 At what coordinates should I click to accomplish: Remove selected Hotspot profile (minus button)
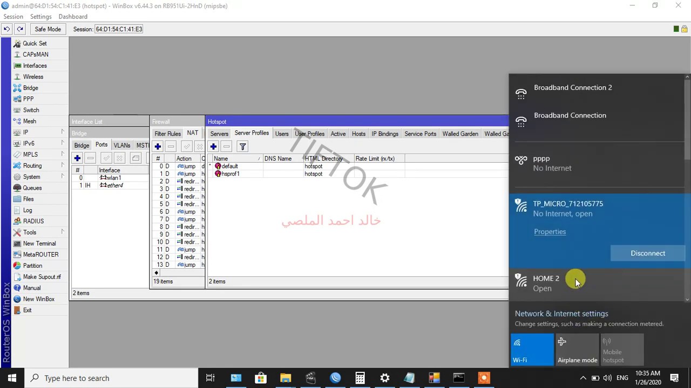(x=227, y=147)
